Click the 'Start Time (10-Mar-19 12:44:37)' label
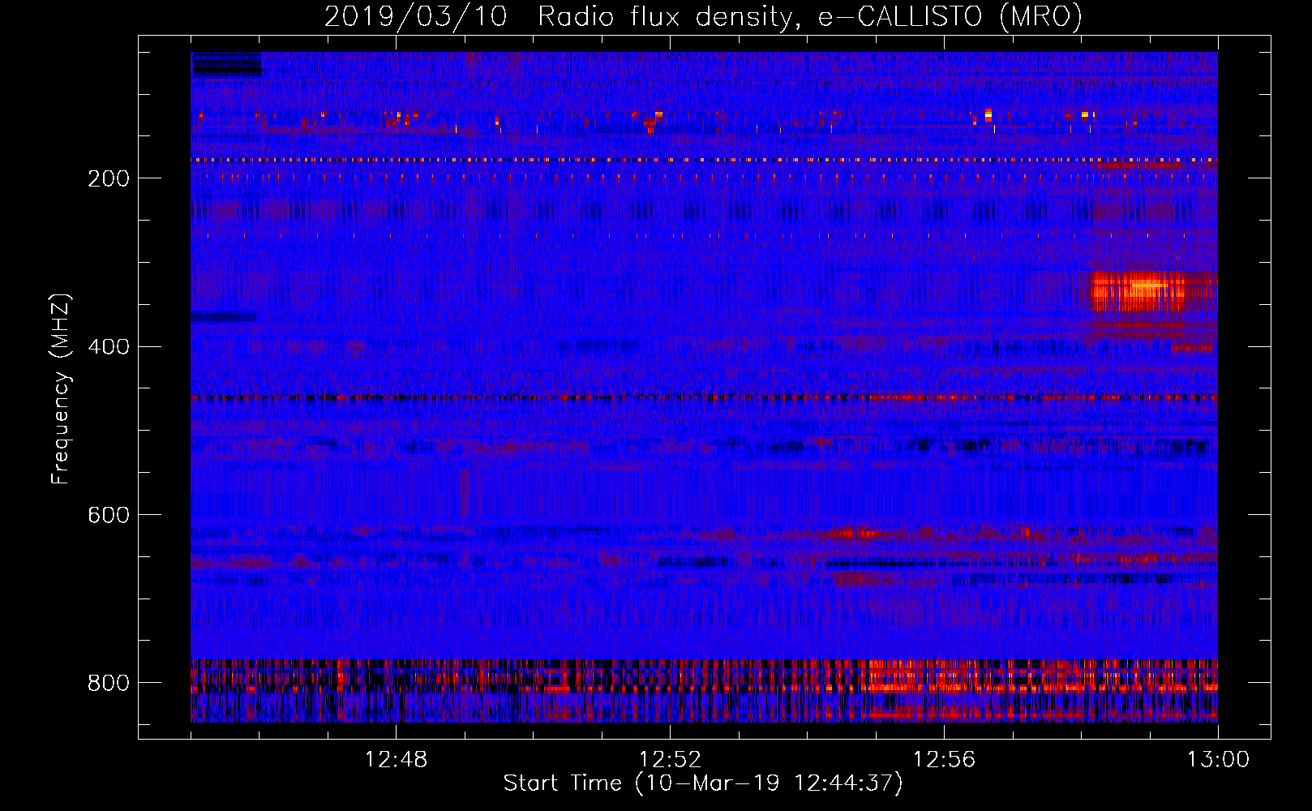 coord(703,783)
